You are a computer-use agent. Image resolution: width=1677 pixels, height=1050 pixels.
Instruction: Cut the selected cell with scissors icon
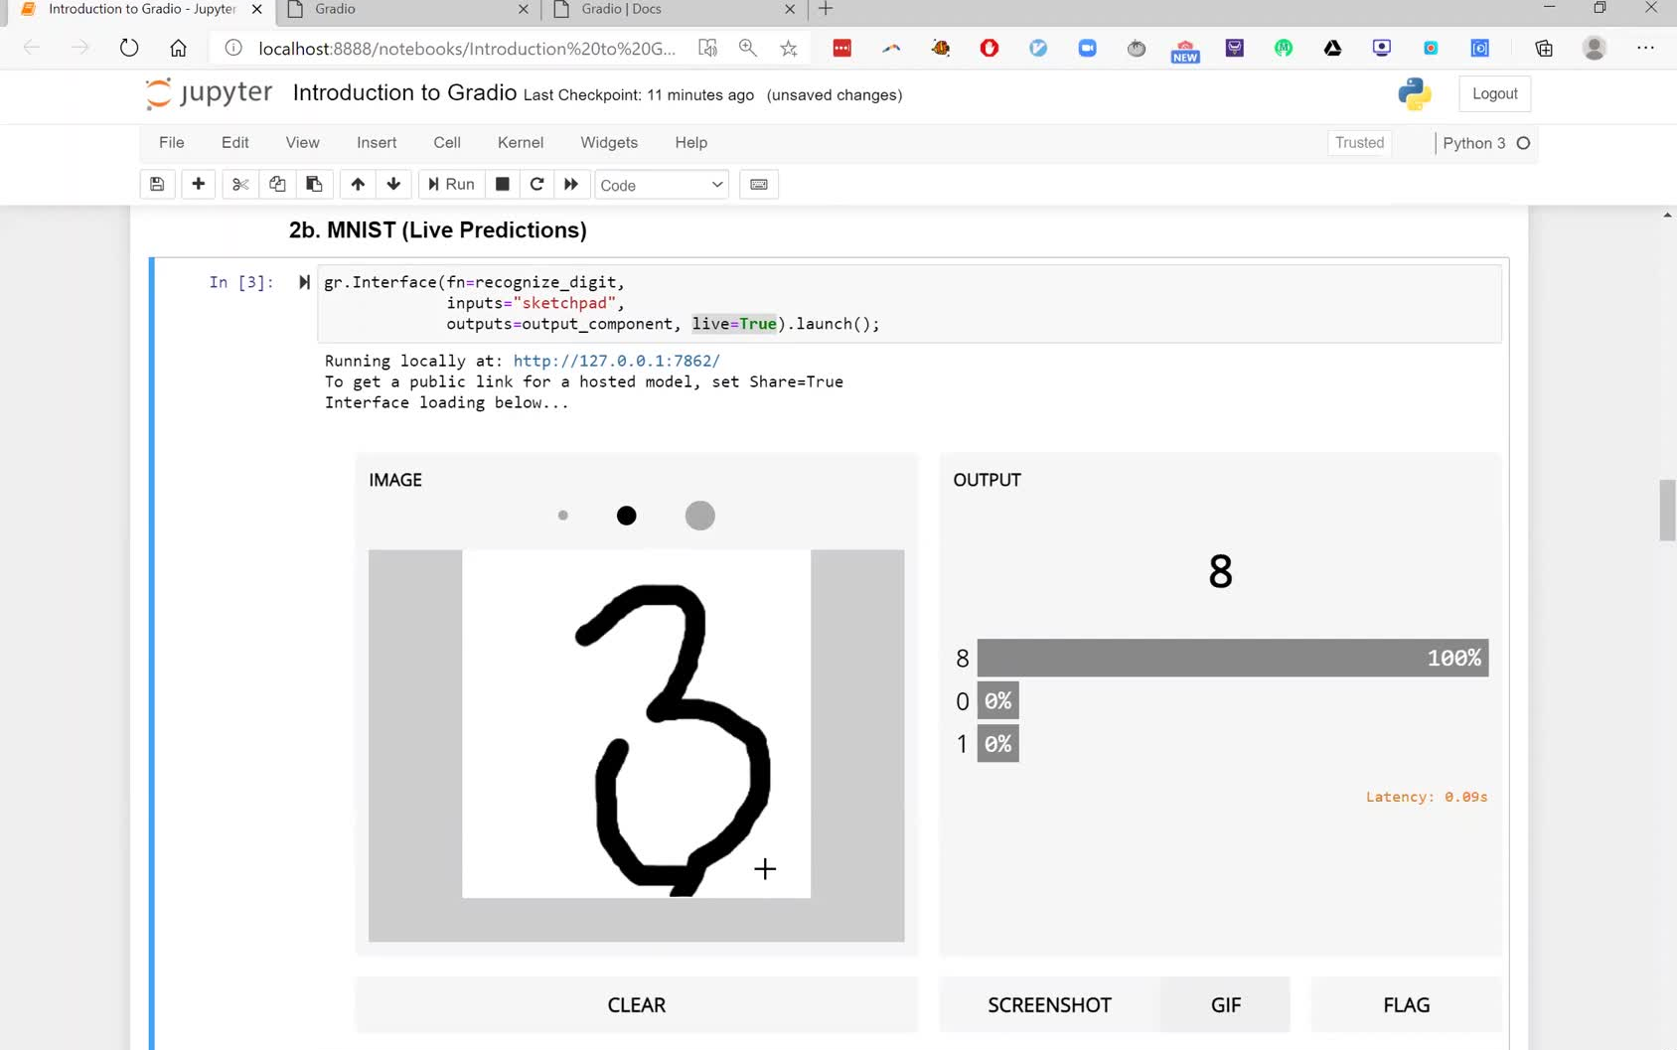(x=238, y=184)
